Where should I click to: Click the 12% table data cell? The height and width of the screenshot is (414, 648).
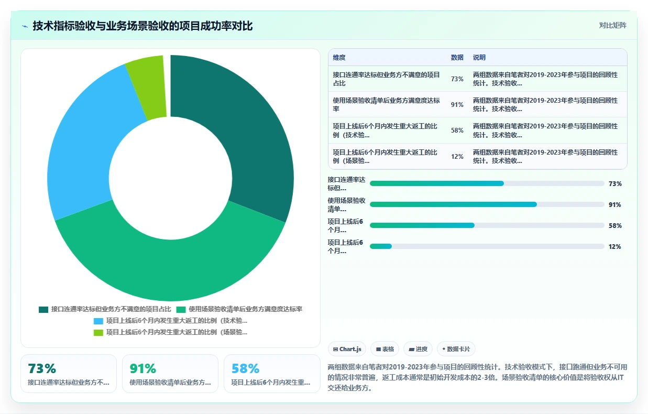[457, 156]
